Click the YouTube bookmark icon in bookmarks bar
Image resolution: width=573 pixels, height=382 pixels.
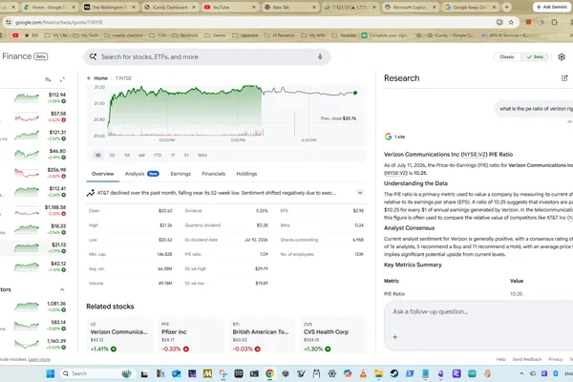coord(15,35)
